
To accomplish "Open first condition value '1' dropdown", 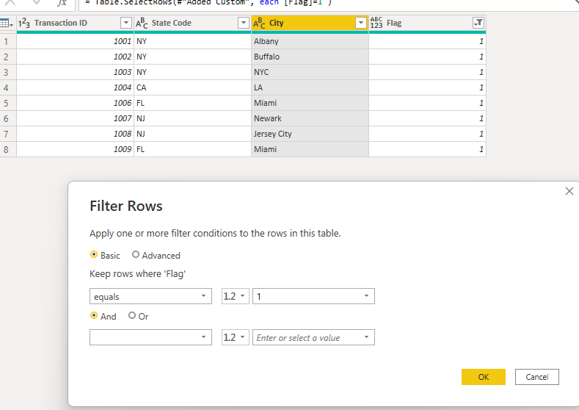I will [x=313, y=296].
